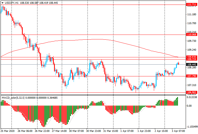Image resolution: width=198 pixels, height=134 pixels.
Task: Click the 106.902 red price level label
Action: (192, 92)
